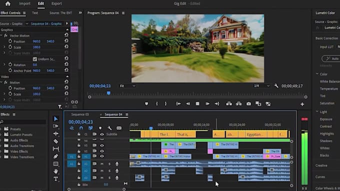Open Source Graphic clip dropdown
The image size is (340, 191).
(x=27, y=23)
